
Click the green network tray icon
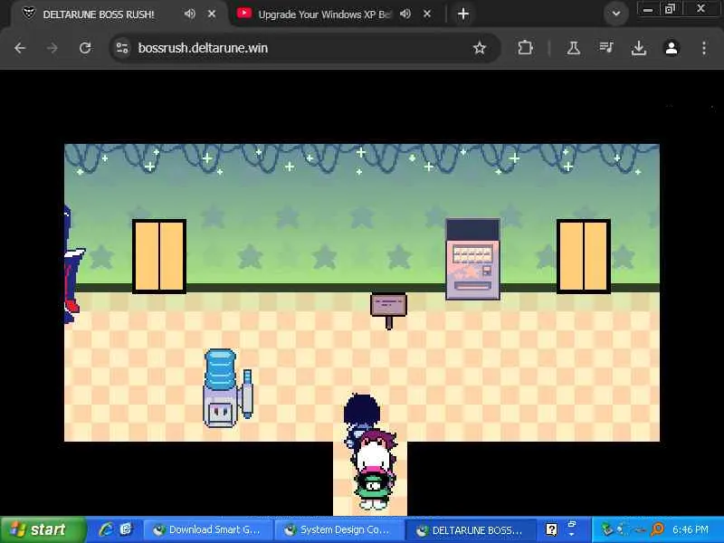pyautogui.click(x=606, y=529)
